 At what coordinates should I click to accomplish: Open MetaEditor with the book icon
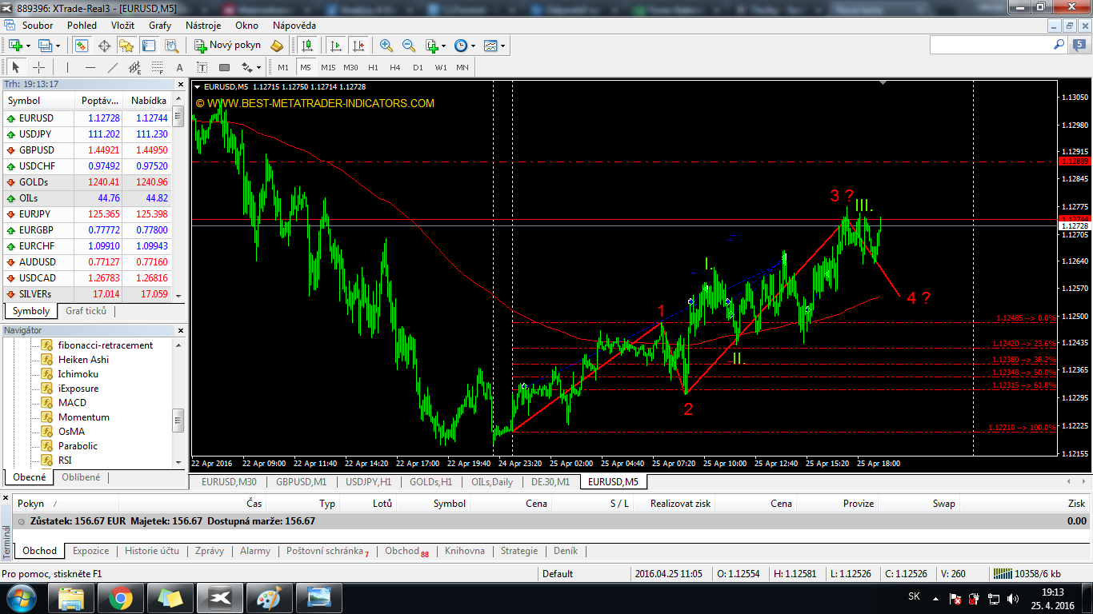(x=277, y=46)
